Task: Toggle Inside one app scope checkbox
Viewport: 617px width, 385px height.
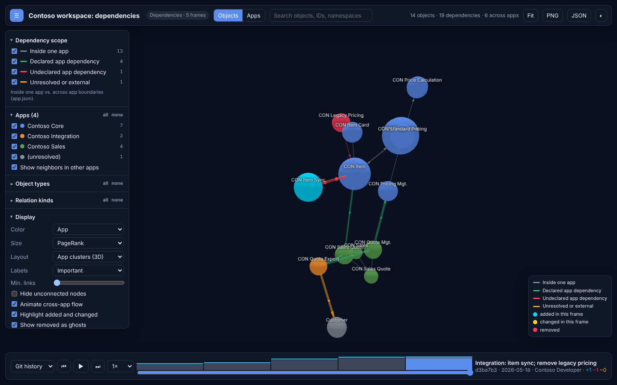Action: point(14,51)
